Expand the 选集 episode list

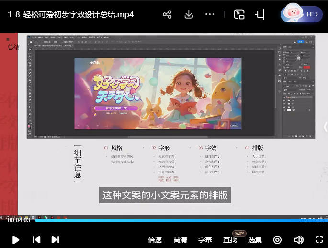(x=255, y=240)
